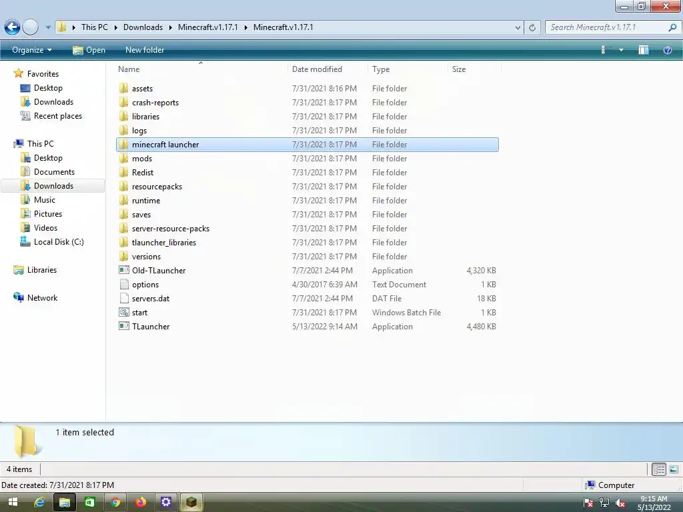Click the muted volume tray icon
Image resolution: width=683 pixels, height=512 pixels.
620,503
